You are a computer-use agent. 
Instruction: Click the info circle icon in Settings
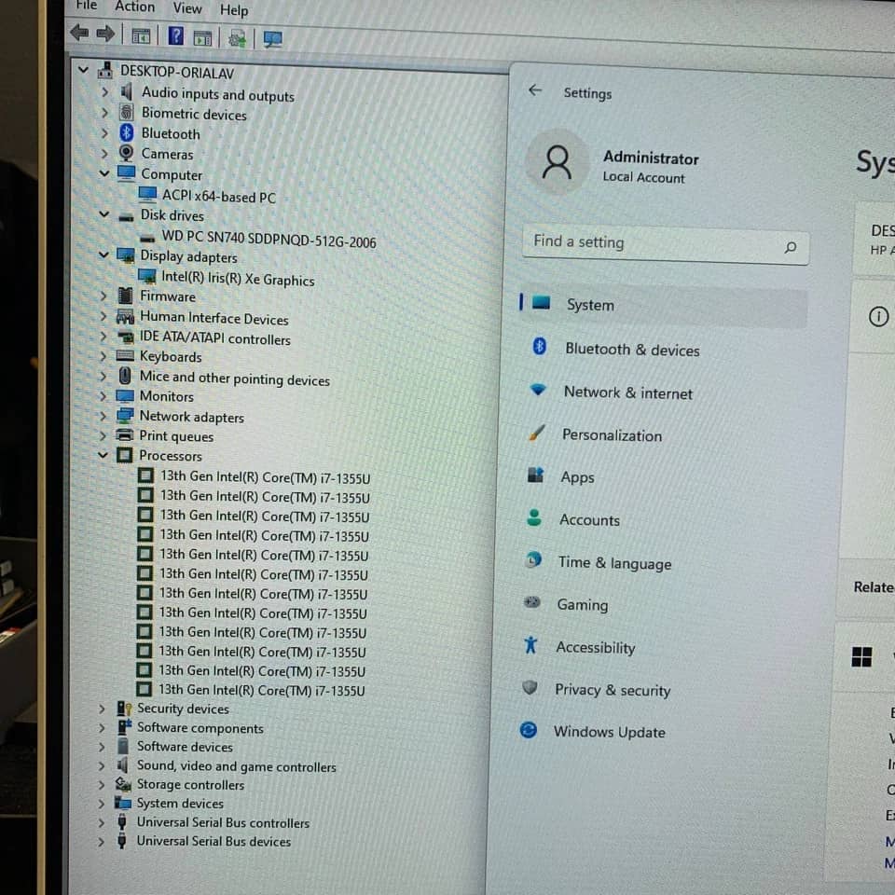tap(878, 316)
